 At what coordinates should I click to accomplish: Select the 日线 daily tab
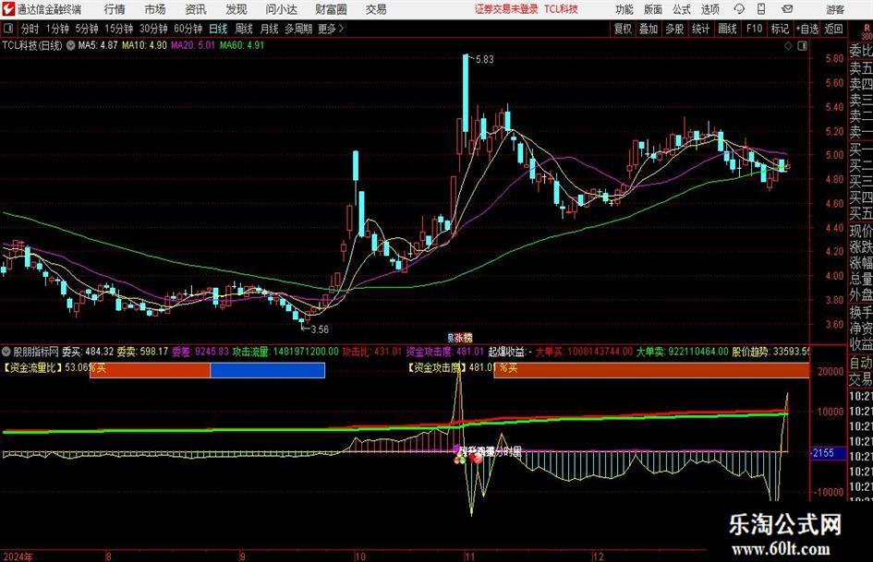[x=218, y=29]
